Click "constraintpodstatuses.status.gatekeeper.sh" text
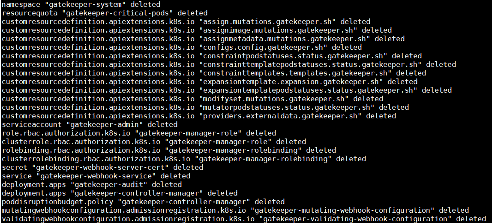 tap(294, 56)
